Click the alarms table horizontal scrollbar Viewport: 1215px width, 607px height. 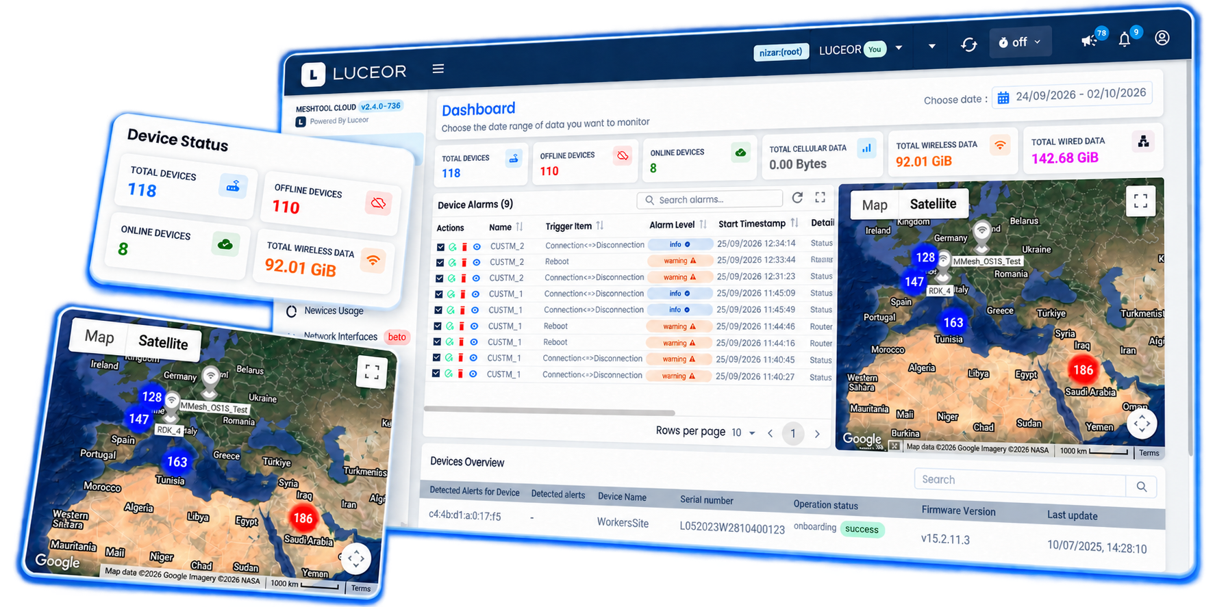click(549, 411)
